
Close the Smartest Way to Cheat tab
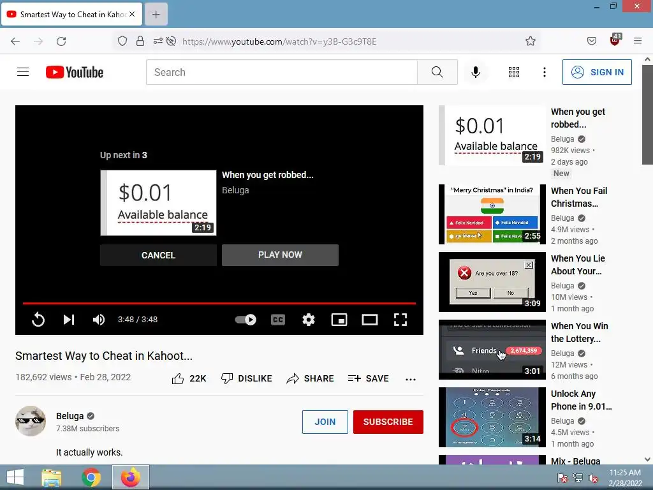[132, 14]
